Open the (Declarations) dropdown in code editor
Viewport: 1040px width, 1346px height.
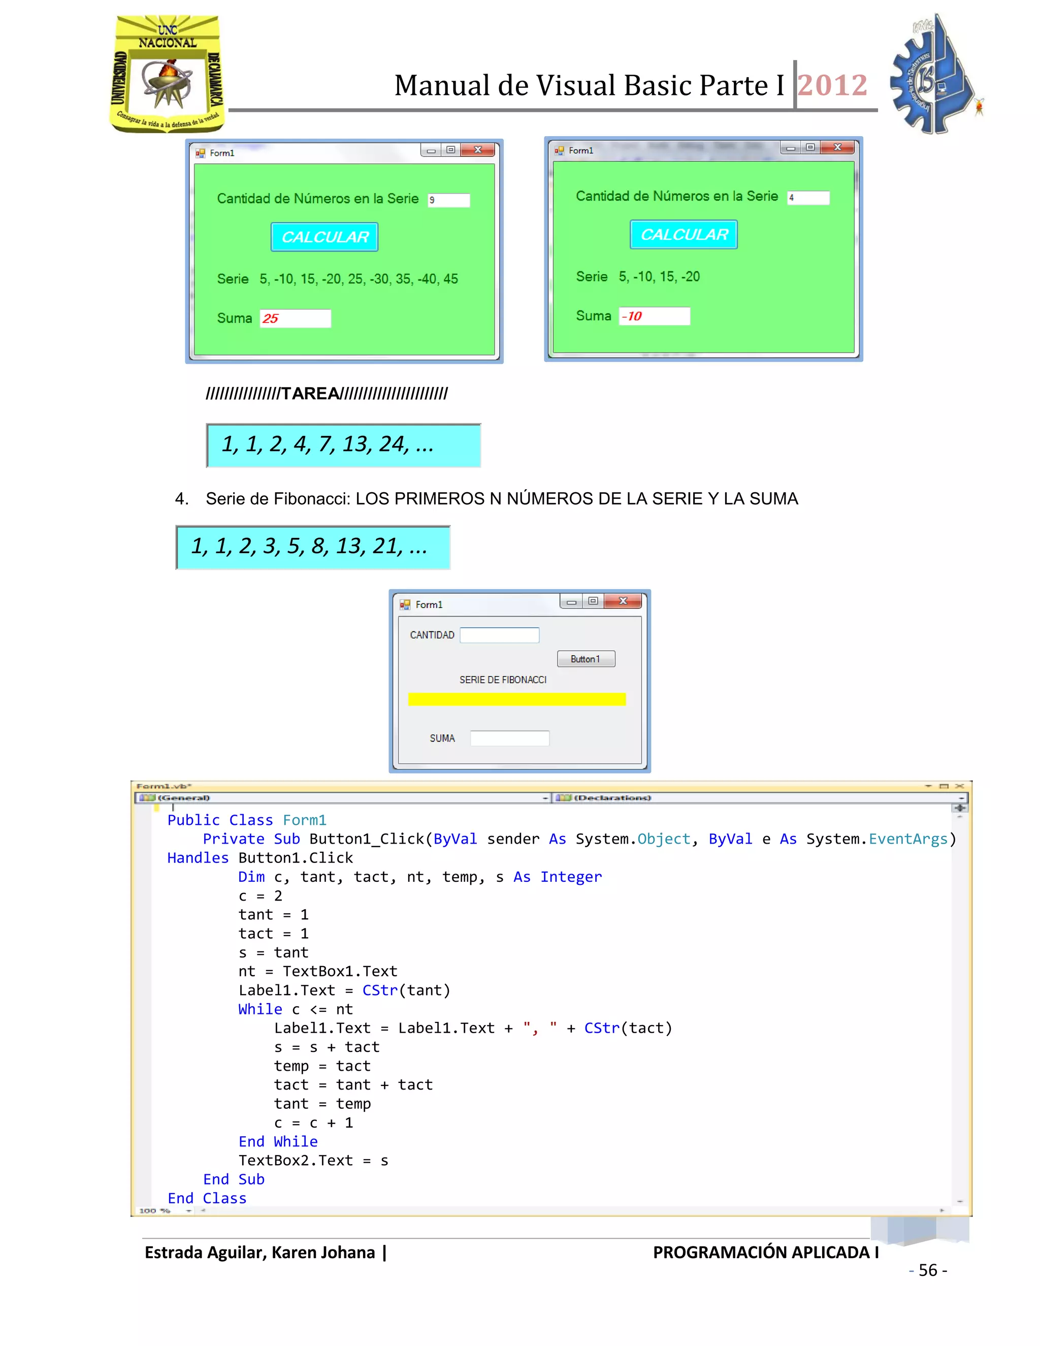pos(759,797)
